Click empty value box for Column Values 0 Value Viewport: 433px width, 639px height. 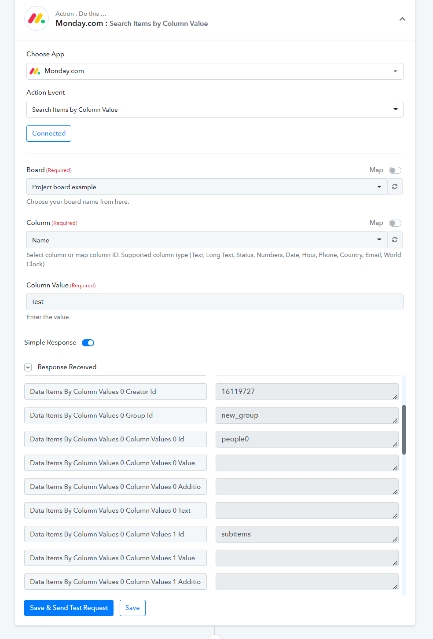click(x=307, y=463)
